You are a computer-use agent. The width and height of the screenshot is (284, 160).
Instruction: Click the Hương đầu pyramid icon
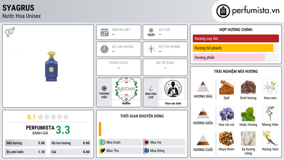(x=203, y=87)
